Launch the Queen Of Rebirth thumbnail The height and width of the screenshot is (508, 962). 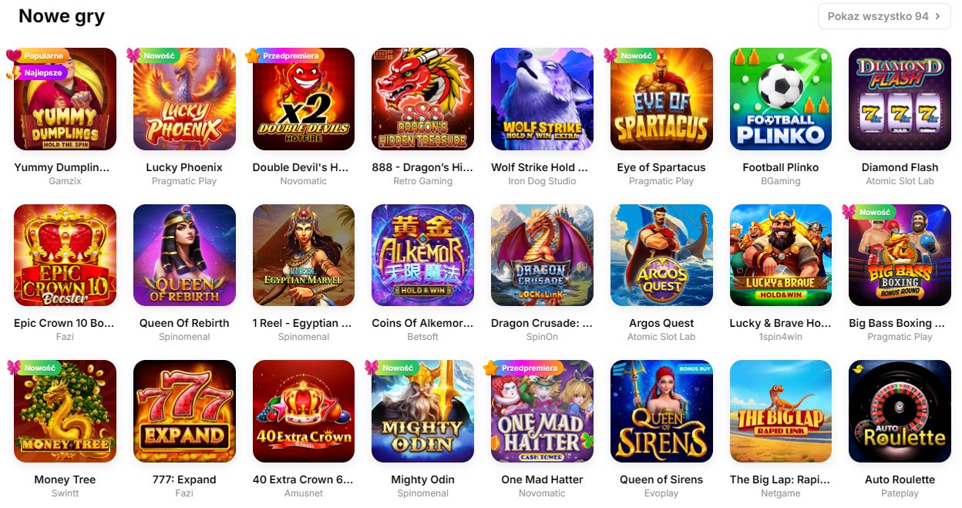184,255
